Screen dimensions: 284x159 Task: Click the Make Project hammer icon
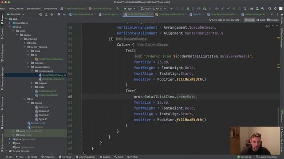point(118,8)
